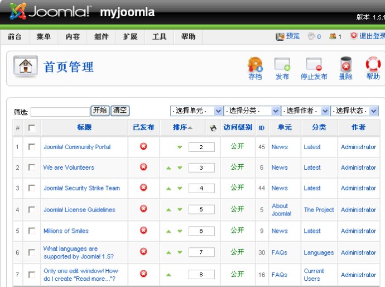385x287 pixels.
Task: Sort by the 访问级别 (Access level) header
Action: pos(238,127)
